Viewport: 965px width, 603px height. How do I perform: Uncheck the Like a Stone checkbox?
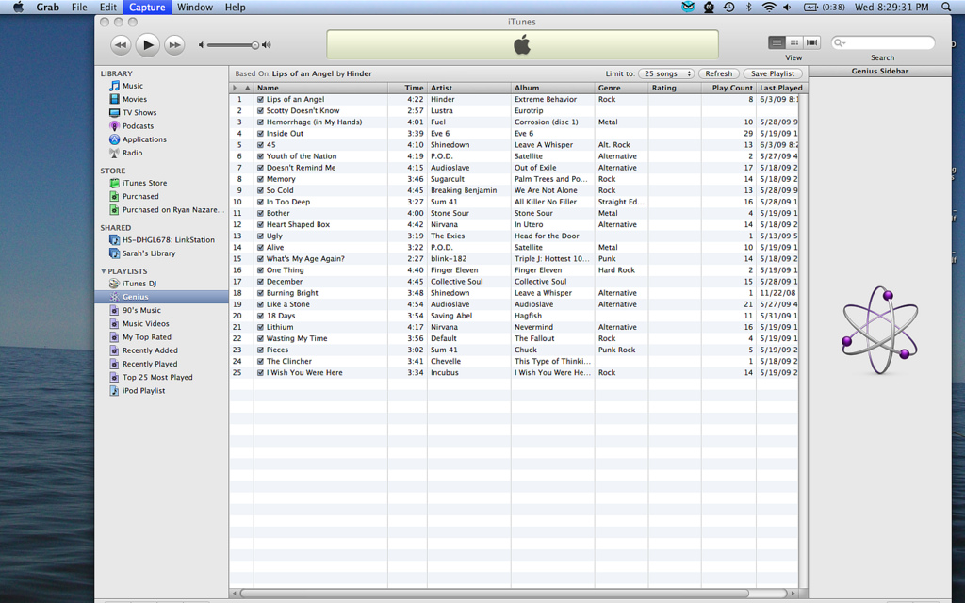click(260, 304)
